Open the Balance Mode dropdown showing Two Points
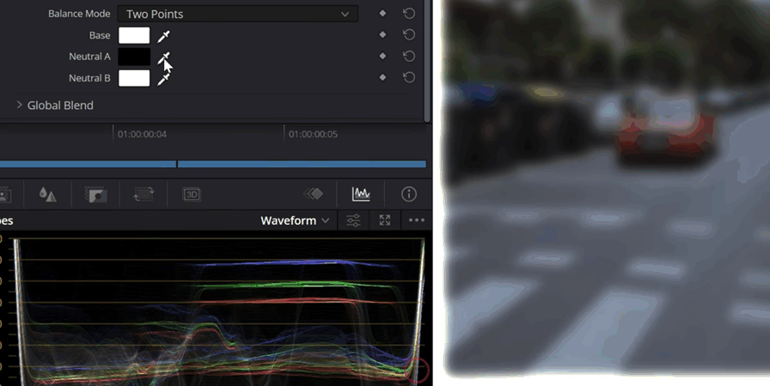 point(238,14)
